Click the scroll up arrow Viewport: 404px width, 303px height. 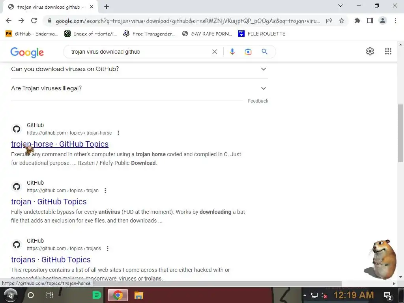coord(401,45)
